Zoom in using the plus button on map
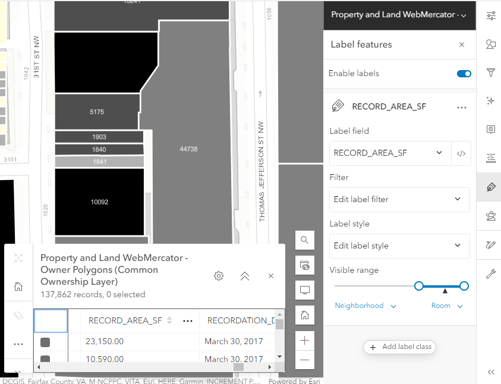501x384 pixels. [x=304, y=340]
